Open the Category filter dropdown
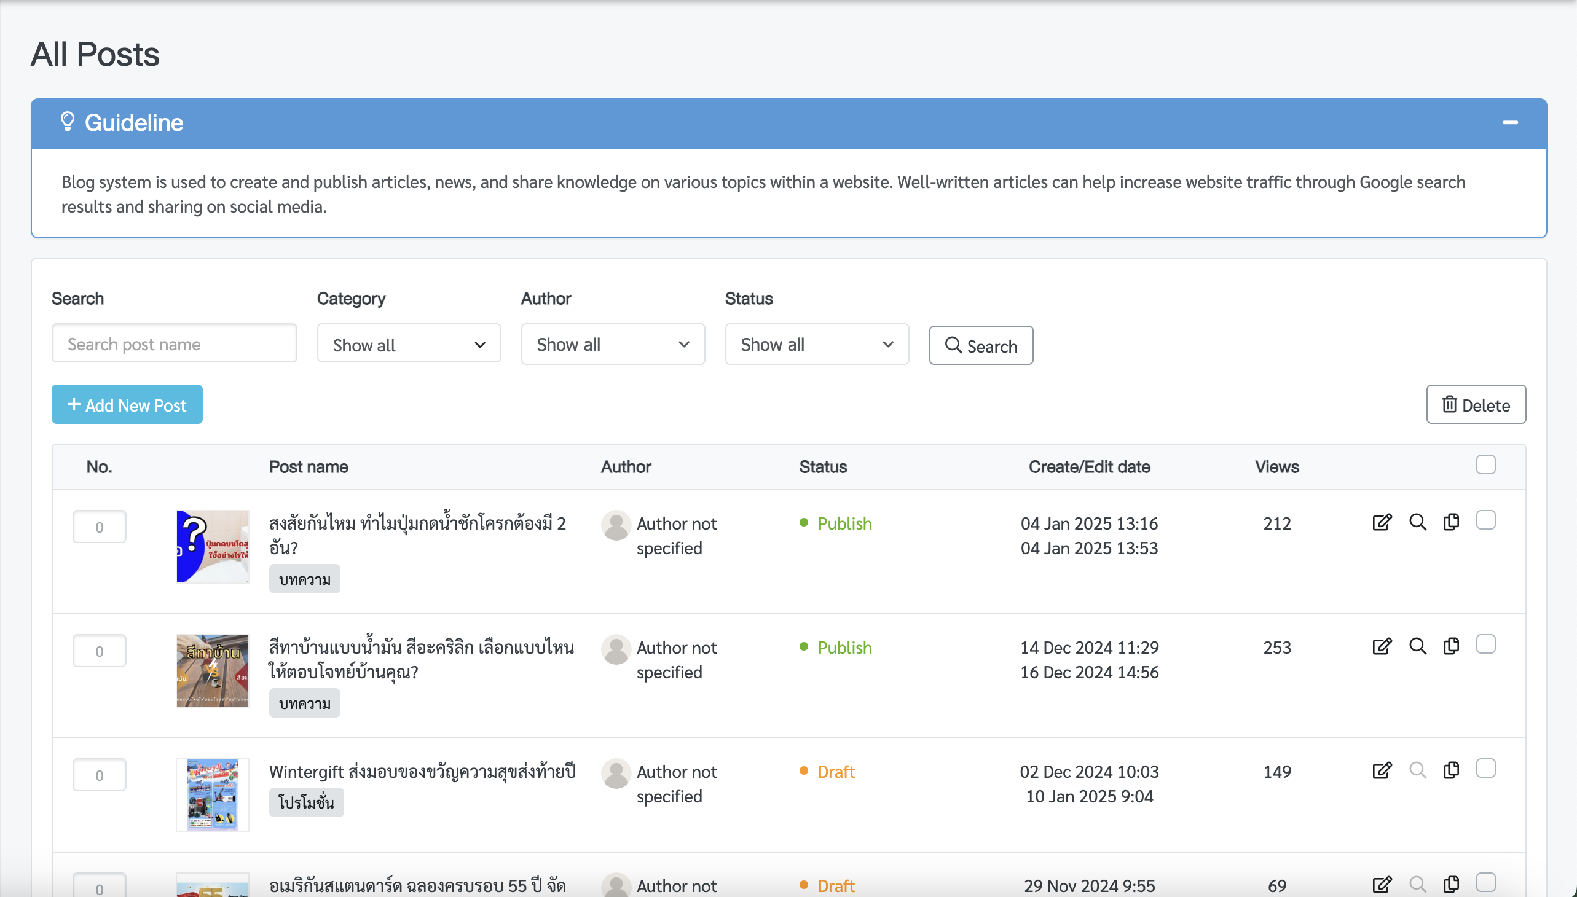Viewport: 1577px width, 897px height. pos(409,344)
